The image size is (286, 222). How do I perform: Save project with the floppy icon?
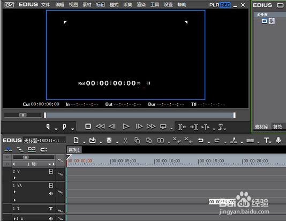[109, 140]
